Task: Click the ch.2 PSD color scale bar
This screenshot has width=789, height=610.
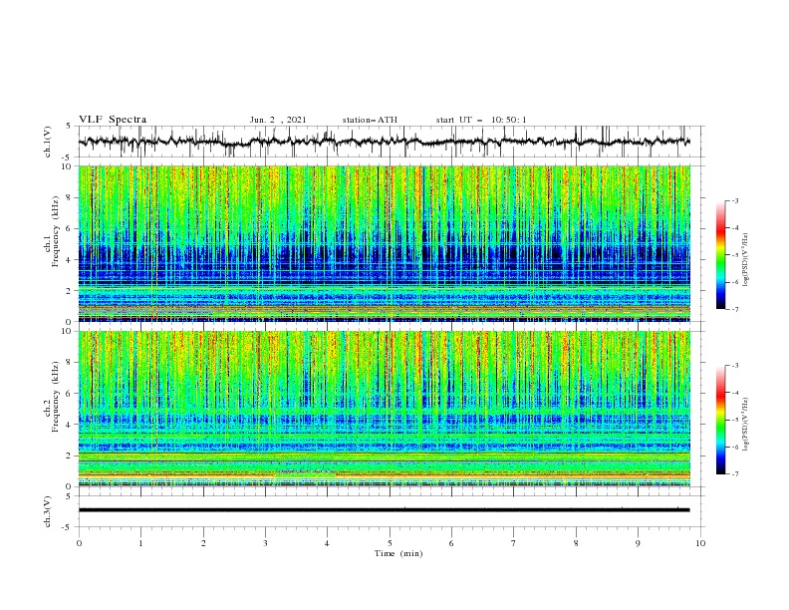Action: coord(720,420)
